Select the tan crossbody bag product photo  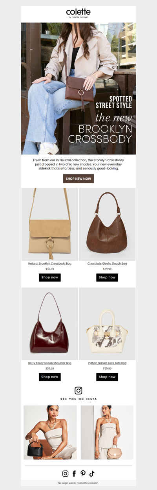pyautogui.click(x=50, y=224)
